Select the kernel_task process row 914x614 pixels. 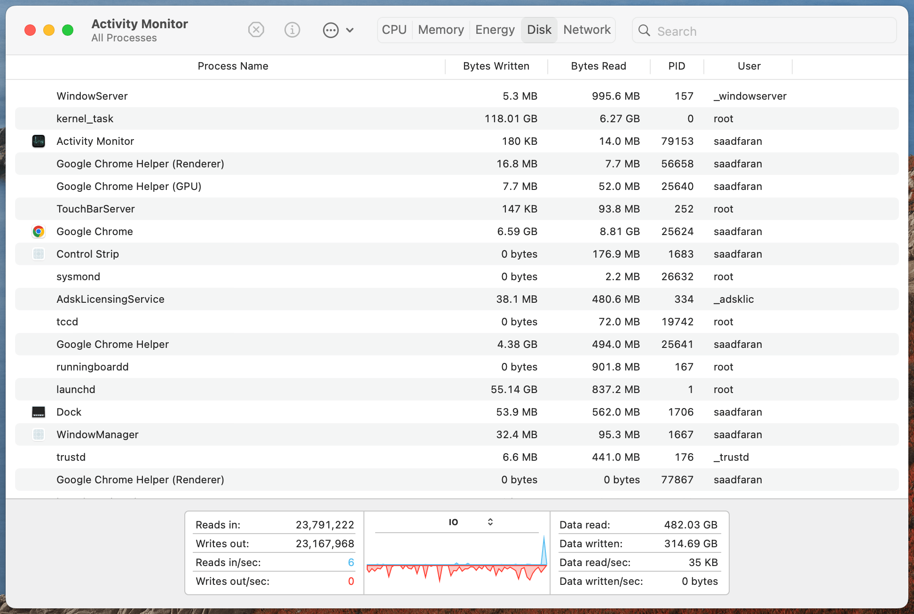pos(457,118)
